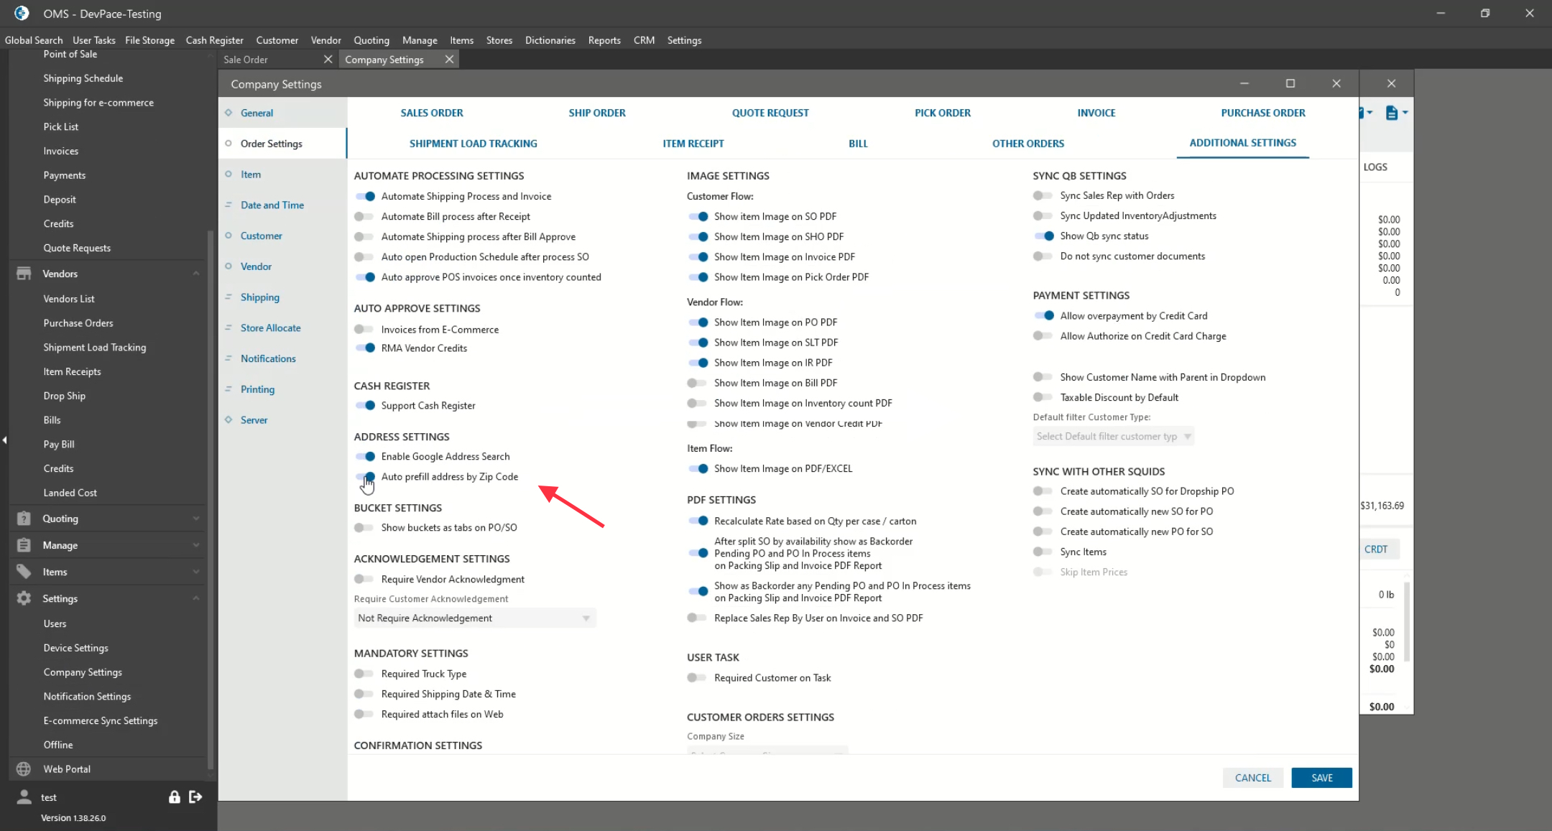
Task: Click the SAVE button
Action: [x=1321, y=778]
